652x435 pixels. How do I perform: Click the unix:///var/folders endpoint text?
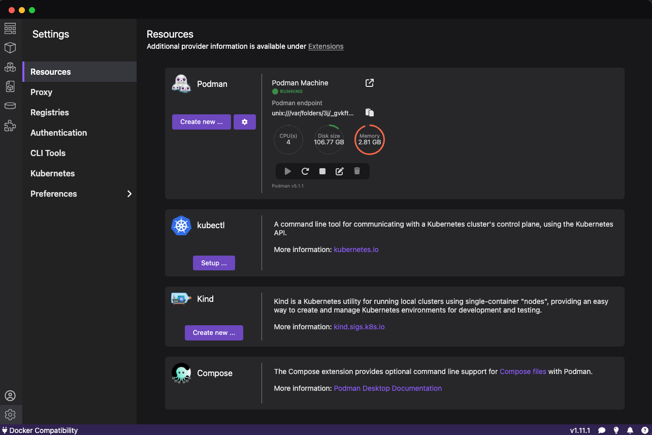[x=313, y=113]
